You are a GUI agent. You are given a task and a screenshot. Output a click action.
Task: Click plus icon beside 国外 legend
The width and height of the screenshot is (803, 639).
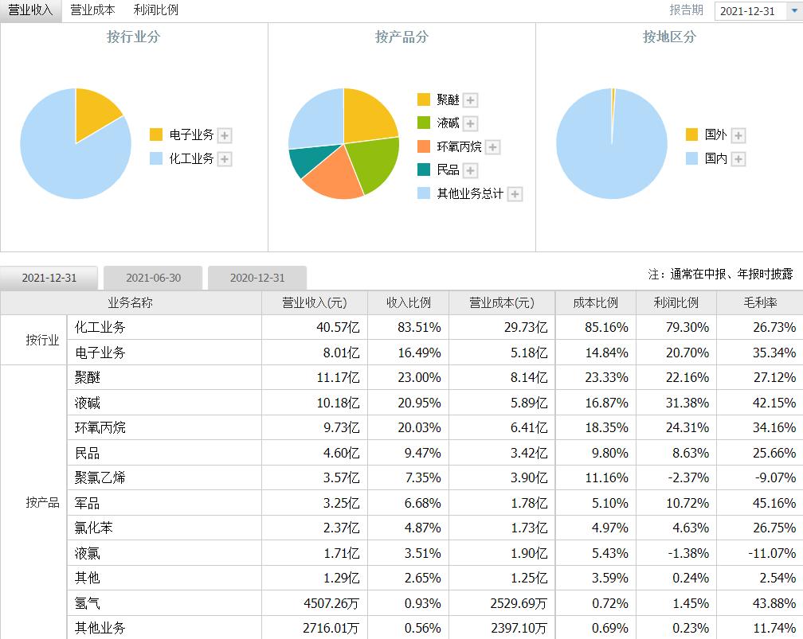[738, 135]
